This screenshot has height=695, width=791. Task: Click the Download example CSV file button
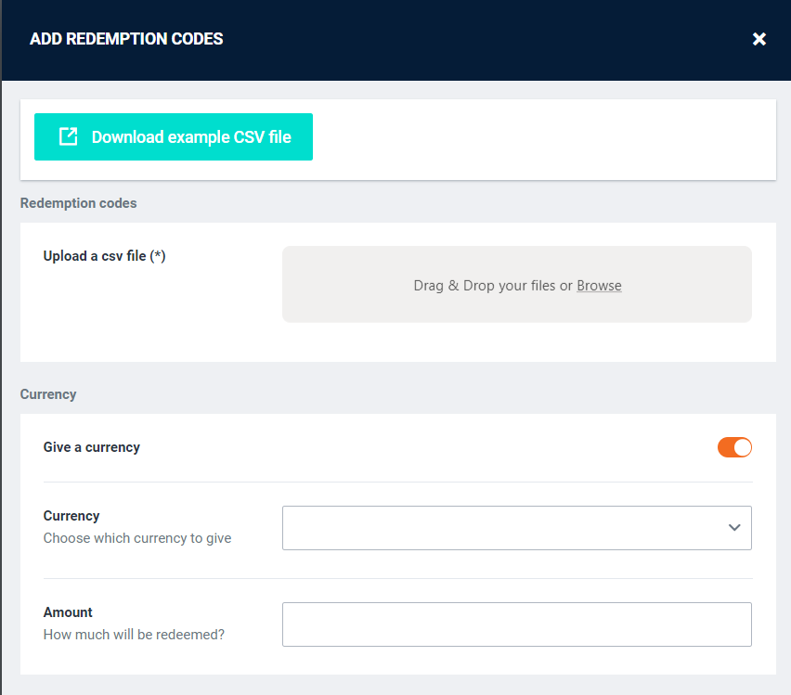click(x=174, y=137)
